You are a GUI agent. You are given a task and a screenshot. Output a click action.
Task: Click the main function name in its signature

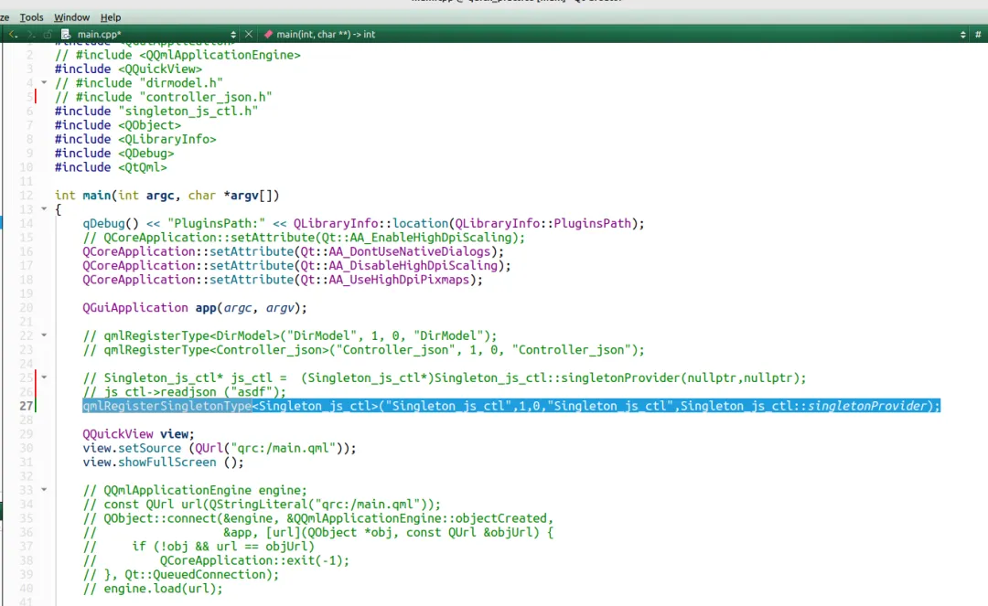point(96,196)
